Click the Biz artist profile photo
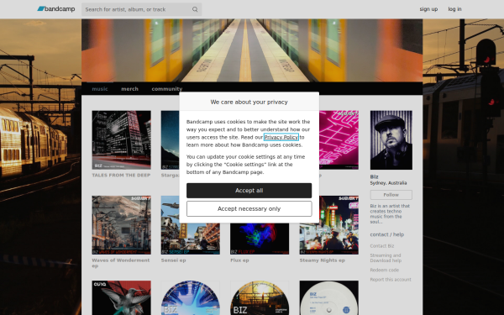504x315 pixels. point(391,140)
